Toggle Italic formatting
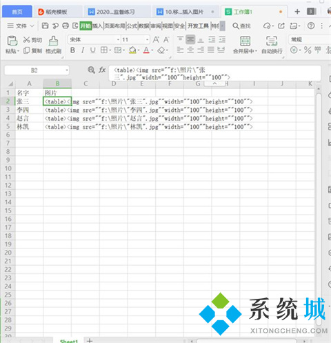The width and height of the screenshot is (331, 343). 83,50
